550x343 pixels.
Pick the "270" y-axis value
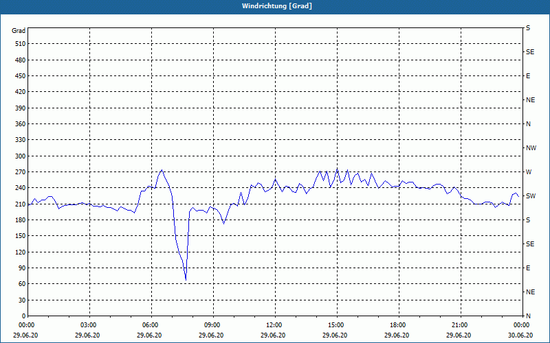pos(21,172)
